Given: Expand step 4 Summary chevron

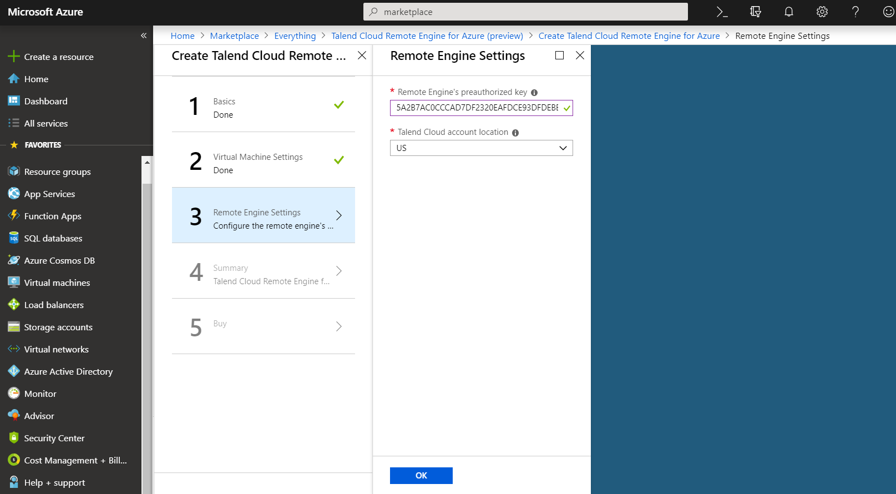Looking at the screenshot, I should (x=339, y=271).
